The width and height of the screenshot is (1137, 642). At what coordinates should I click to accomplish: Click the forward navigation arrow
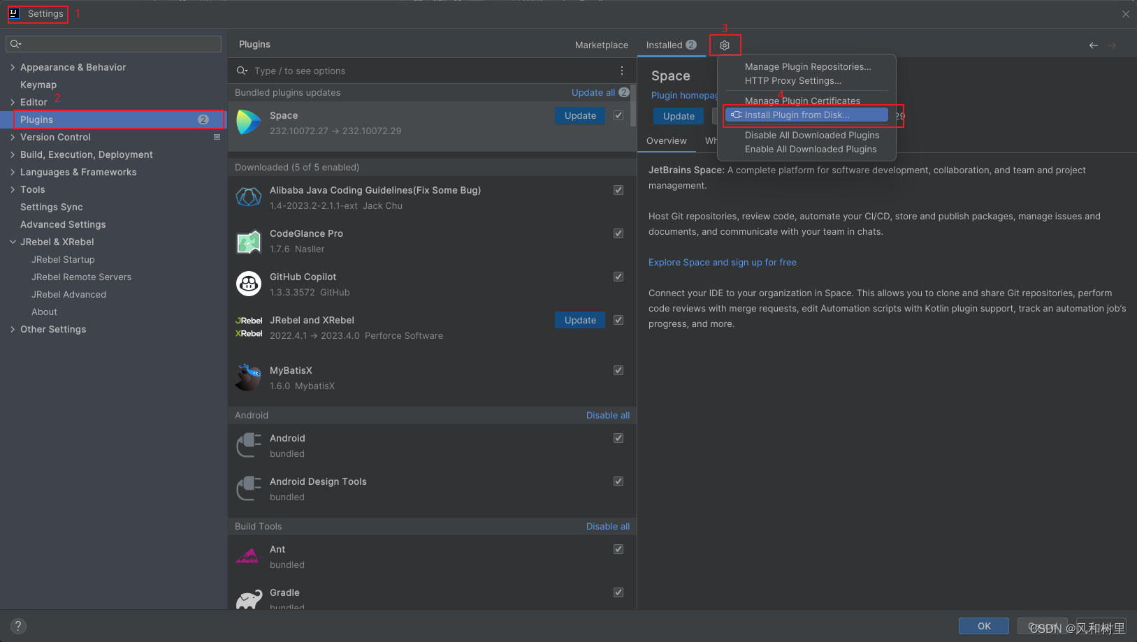point(1112,45)
